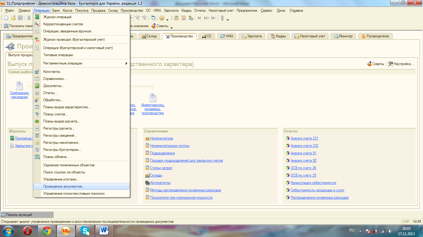
Task: Click the info help toolbar icon
Action: click(x=162, y=18)
